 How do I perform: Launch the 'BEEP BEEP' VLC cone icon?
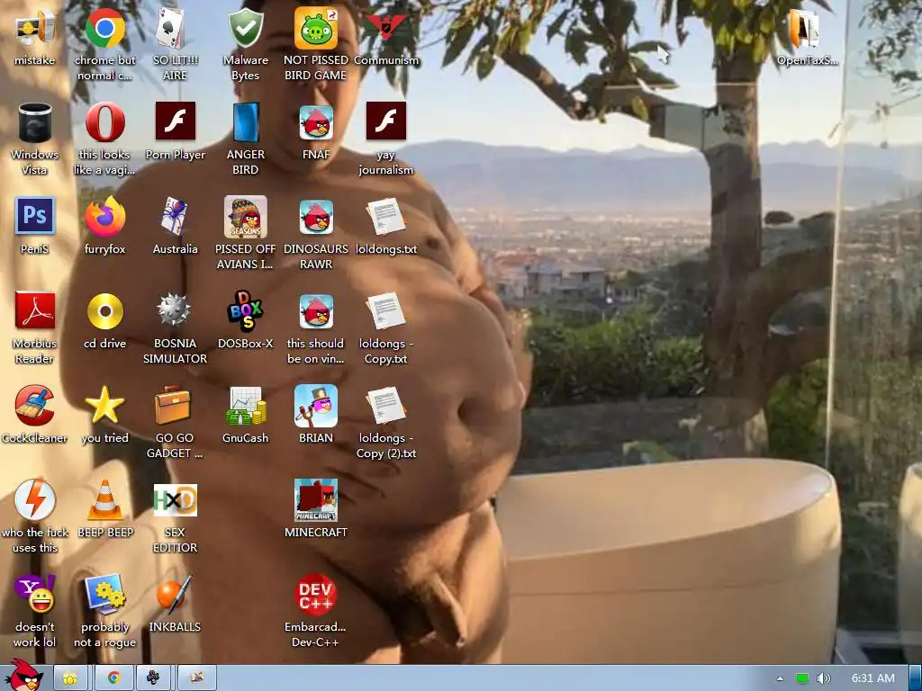tap(104, 509)
